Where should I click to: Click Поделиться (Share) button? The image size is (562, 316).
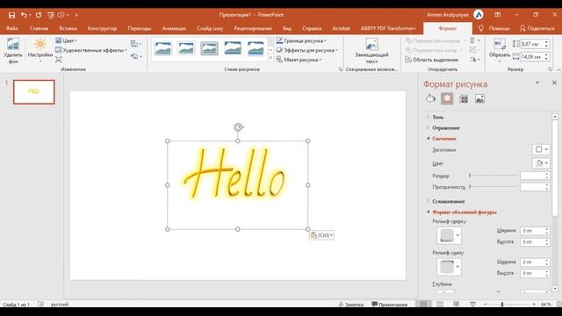click(x=537, y=28)
